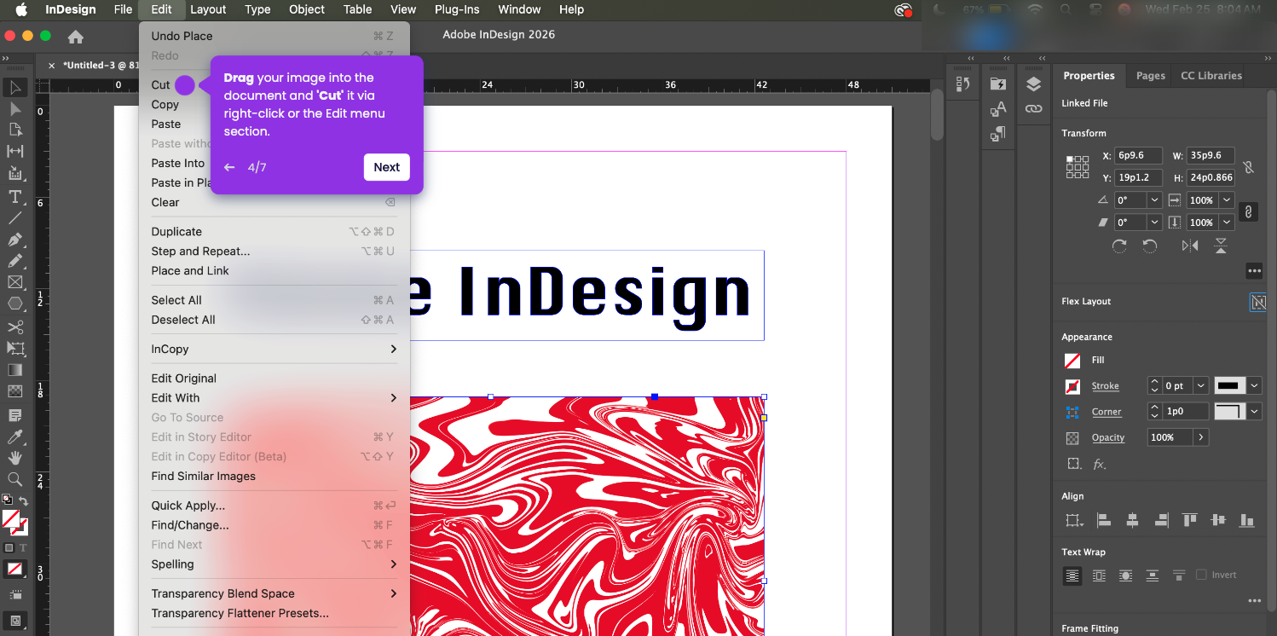Open the Layers panel icon

(x=1033, y=84)
